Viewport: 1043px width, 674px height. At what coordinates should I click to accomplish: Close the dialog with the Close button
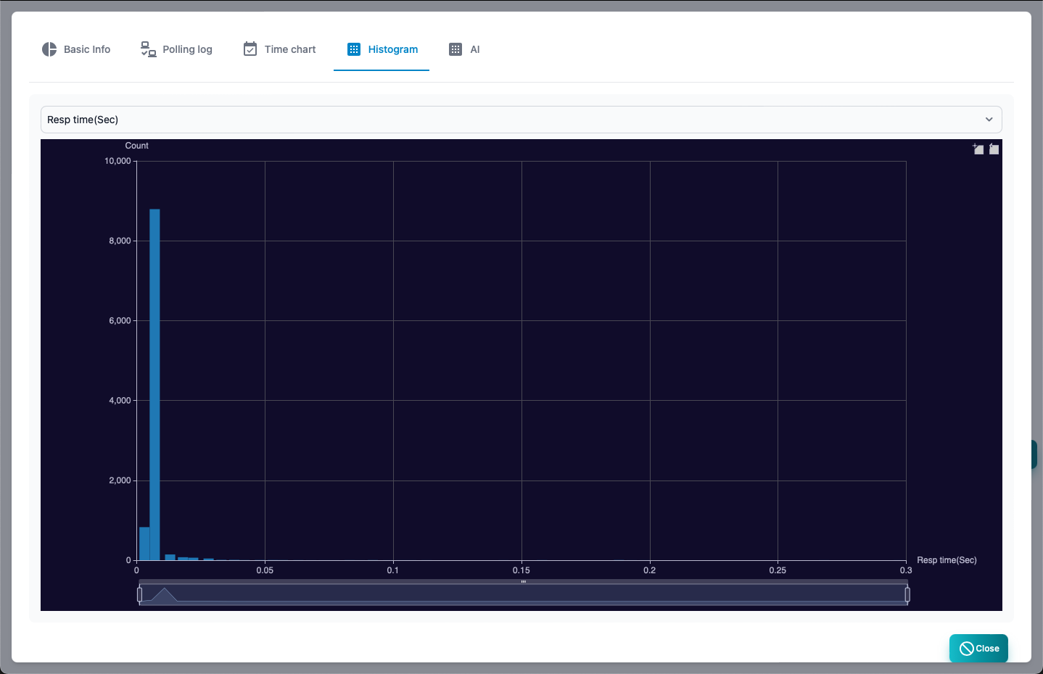tap(978, 649)
